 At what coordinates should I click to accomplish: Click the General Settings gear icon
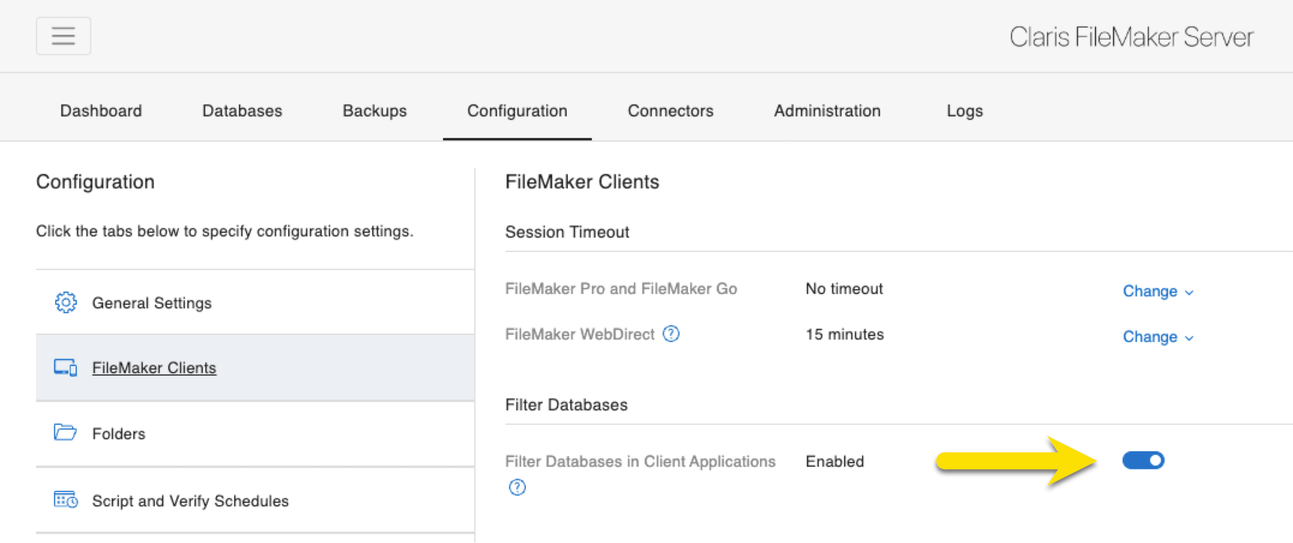[66, 302]
